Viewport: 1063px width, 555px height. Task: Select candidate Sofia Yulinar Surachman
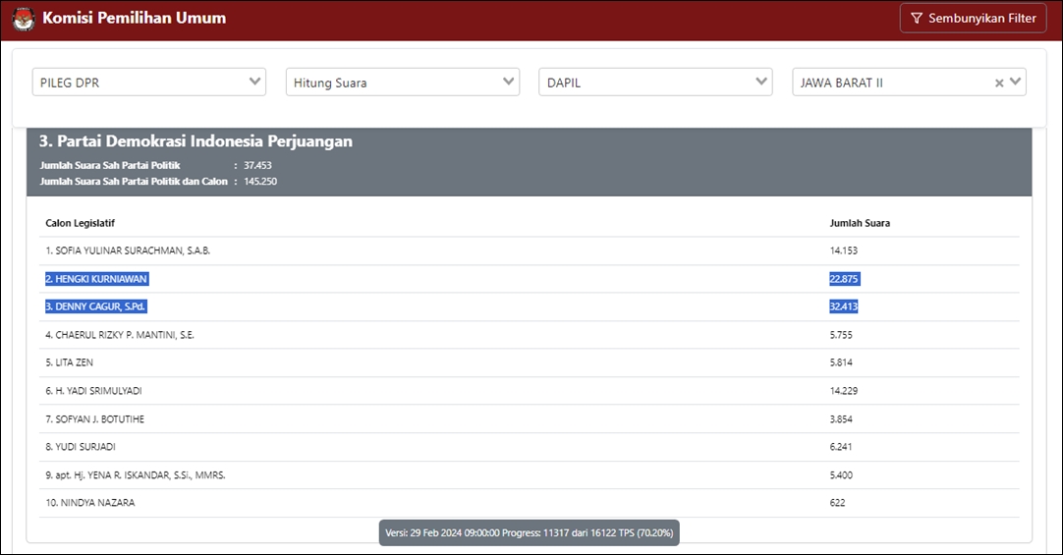pyautogui.click(x=128, y=250)
